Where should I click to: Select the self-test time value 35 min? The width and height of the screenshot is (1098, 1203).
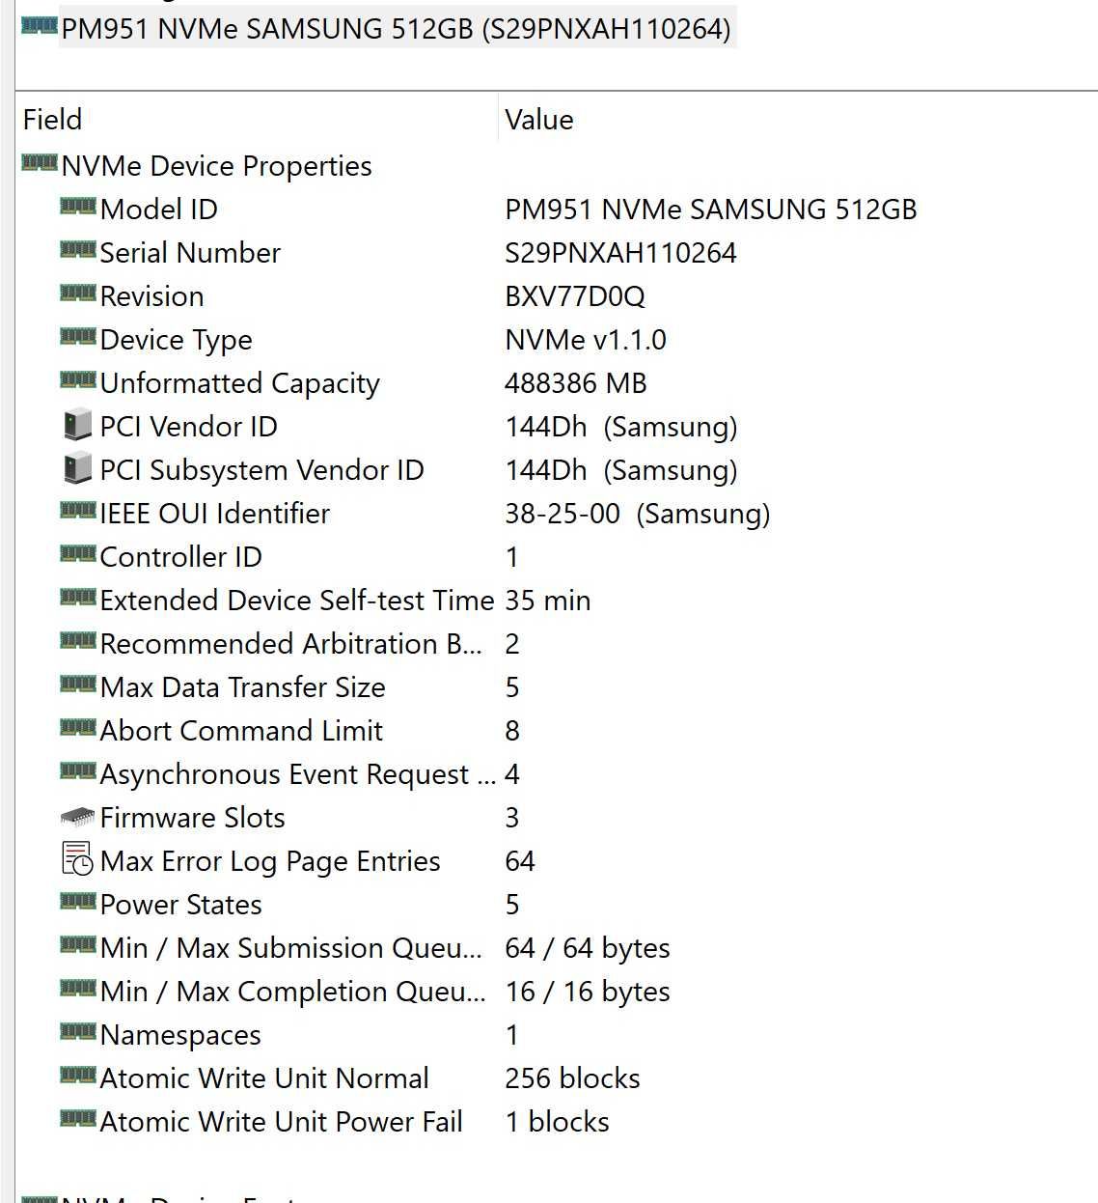(548, 601)
